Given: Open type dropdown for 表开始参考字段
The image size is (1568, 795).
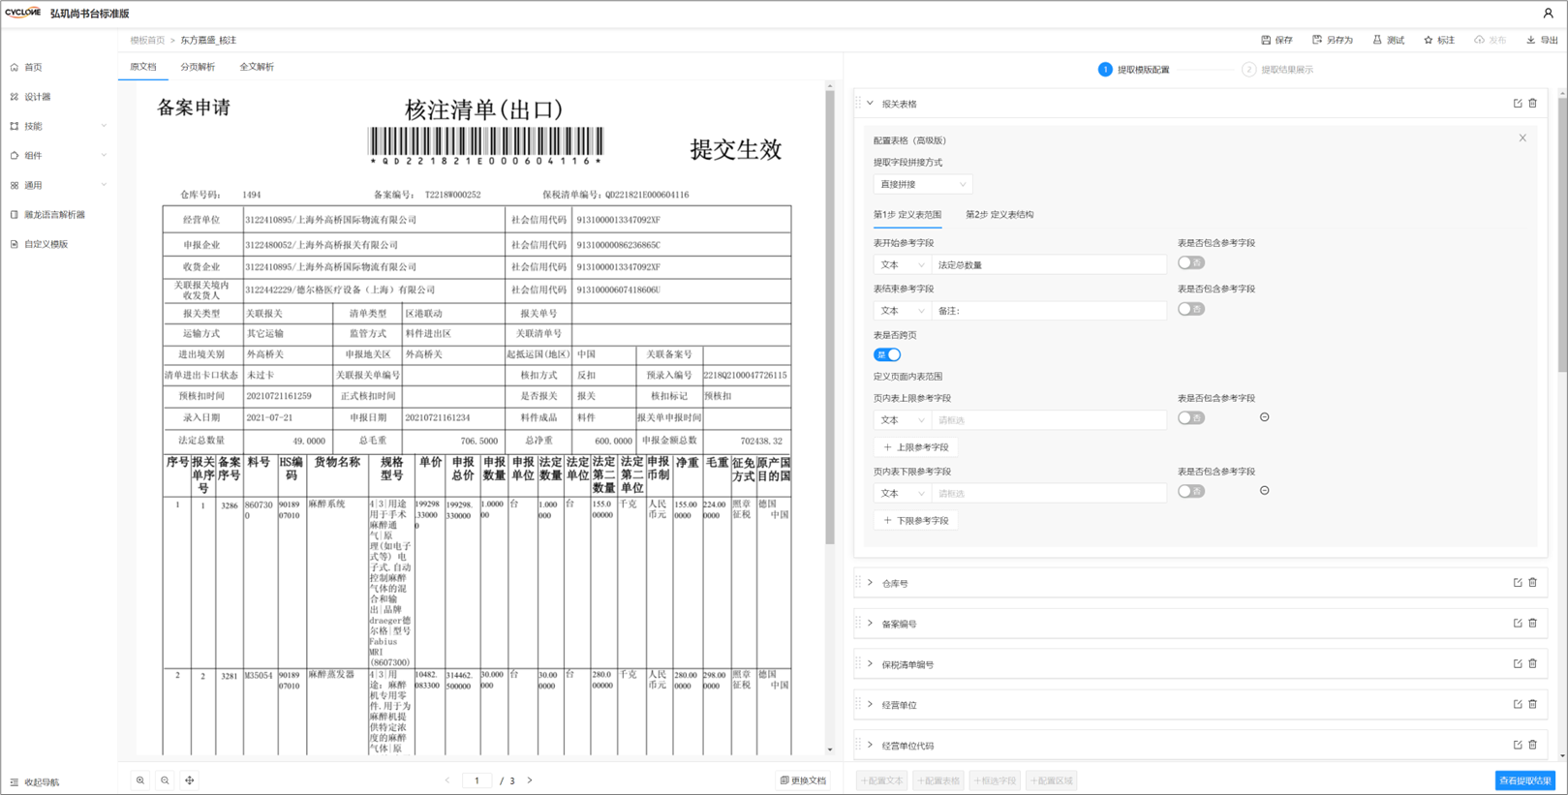Looking at the screenshot, I should 903,264.
